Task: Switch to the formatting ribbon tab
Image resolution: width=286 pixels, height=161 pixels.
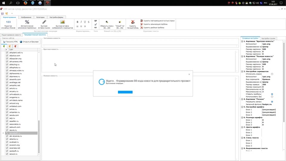Action: coord(9,17)
